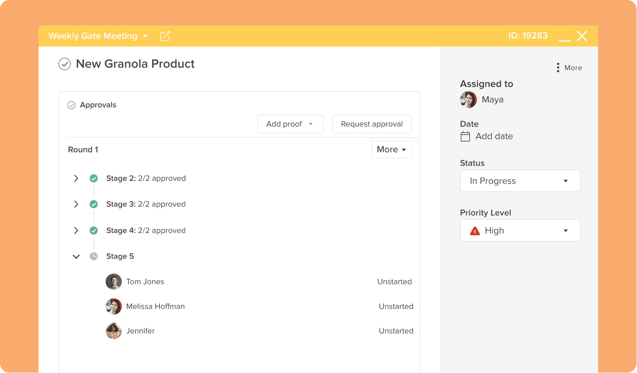
Task: Click Tom Jones avatar
Action: 114,282
